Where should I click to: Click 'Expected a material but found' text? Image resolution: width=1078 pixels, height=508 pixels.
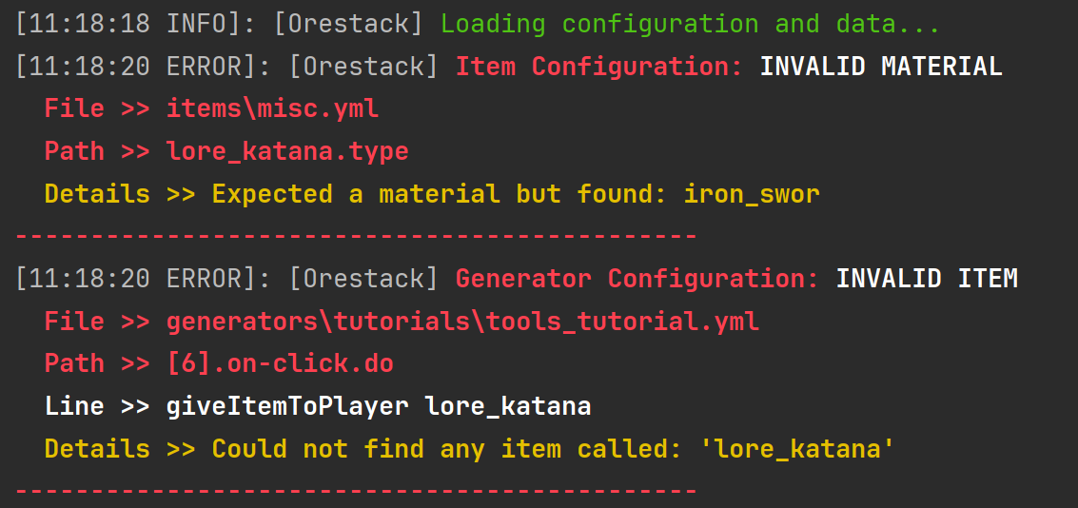point(440,194)
